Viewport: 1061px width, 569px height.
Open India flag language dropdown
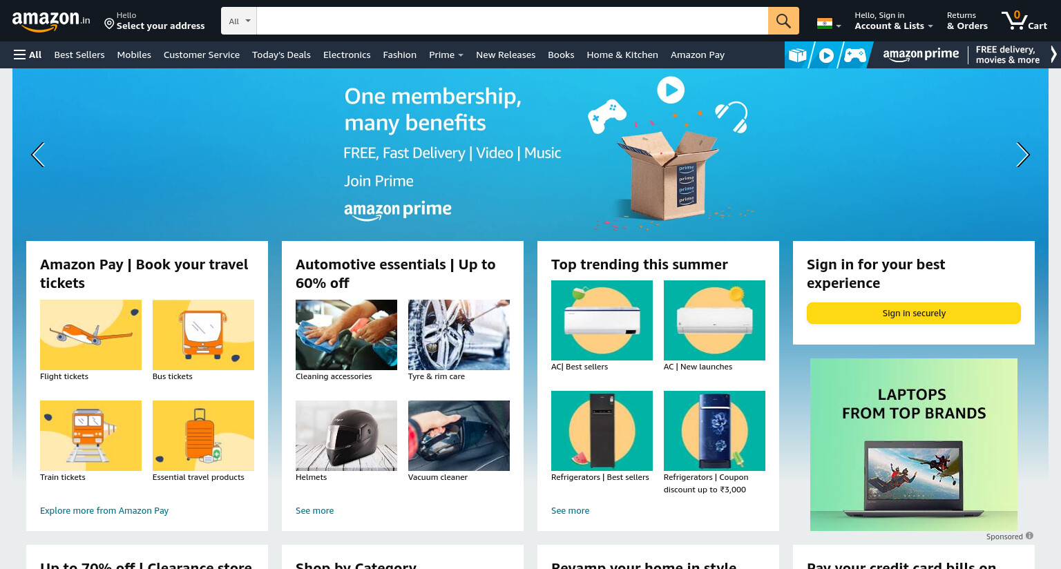829,24
